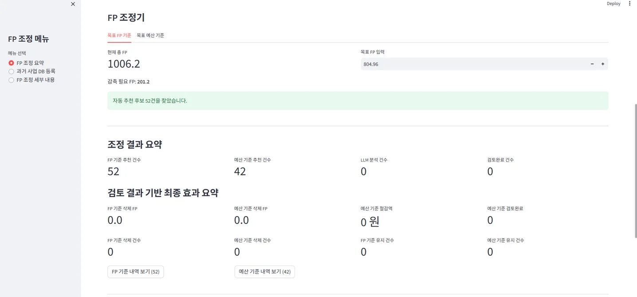Click the 예산 기준 추천 건수 value 42
This screenshot has height=297, width=637.
point(240,171)
